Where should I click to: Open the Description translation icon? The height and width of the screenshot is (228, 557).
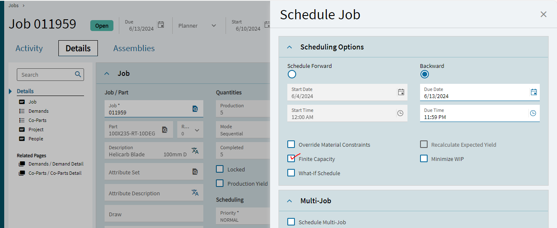click(195, 150)
